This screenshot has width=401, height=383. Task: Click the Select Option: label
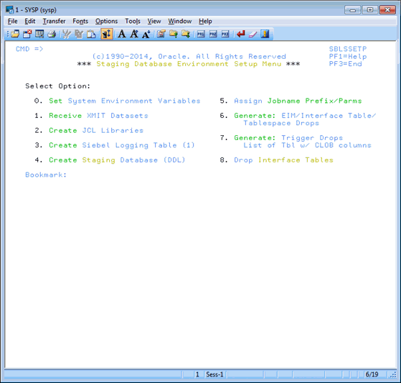tap(58, 86)
